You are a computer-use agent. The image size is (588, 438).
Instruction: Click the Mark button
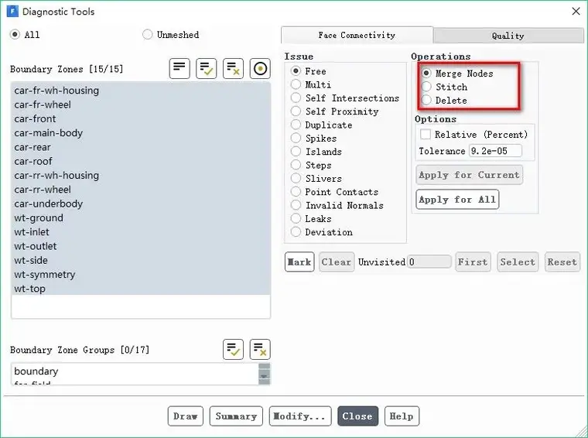(x=299, y=262)
